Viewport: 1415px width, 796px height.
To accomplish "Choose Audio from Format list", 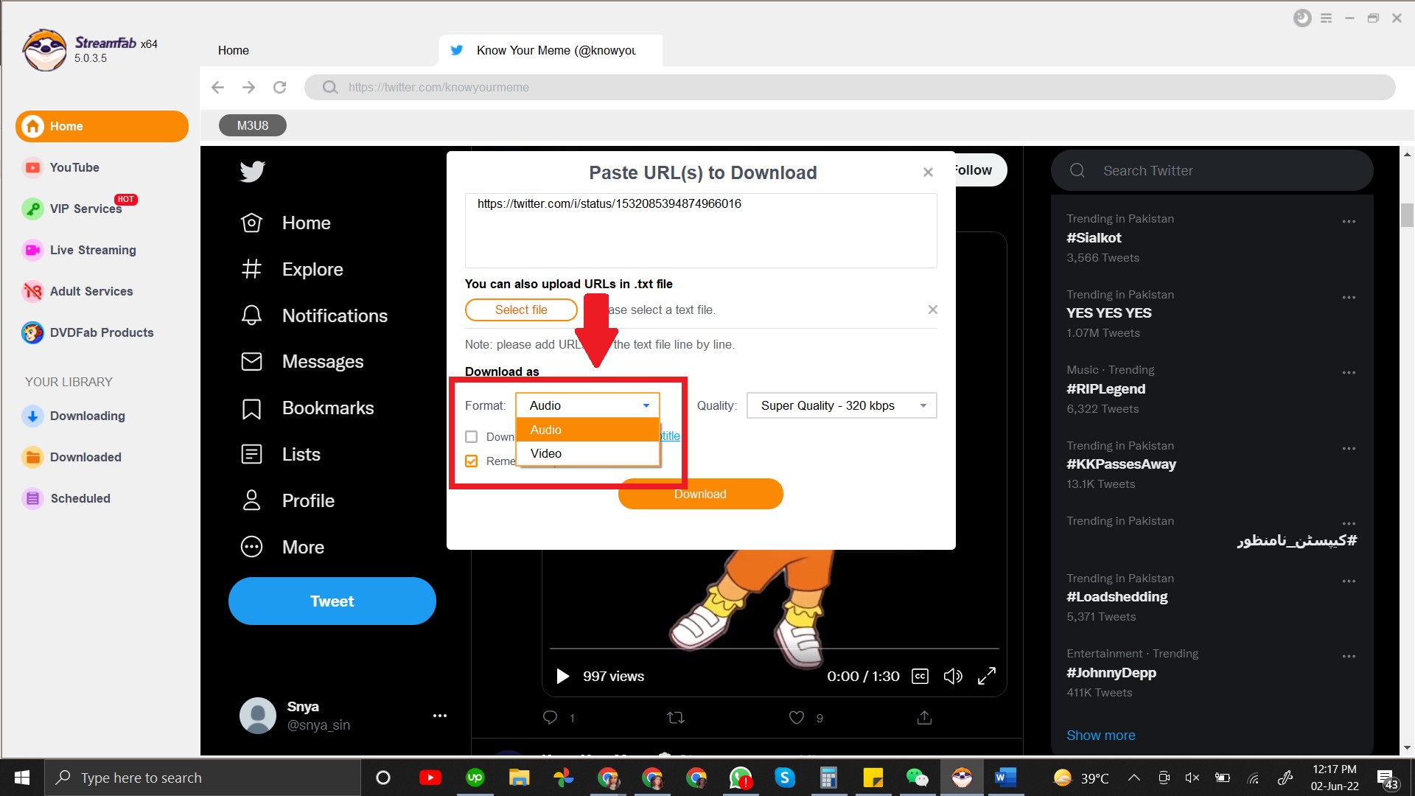I will click(587, 430).
